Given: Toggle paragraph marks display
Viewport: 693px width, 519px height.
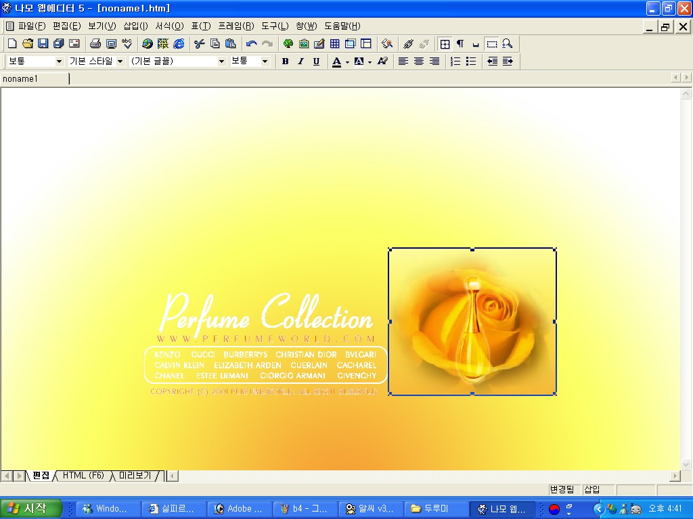Looking at the screenshot, I should [x=460, y=44].
